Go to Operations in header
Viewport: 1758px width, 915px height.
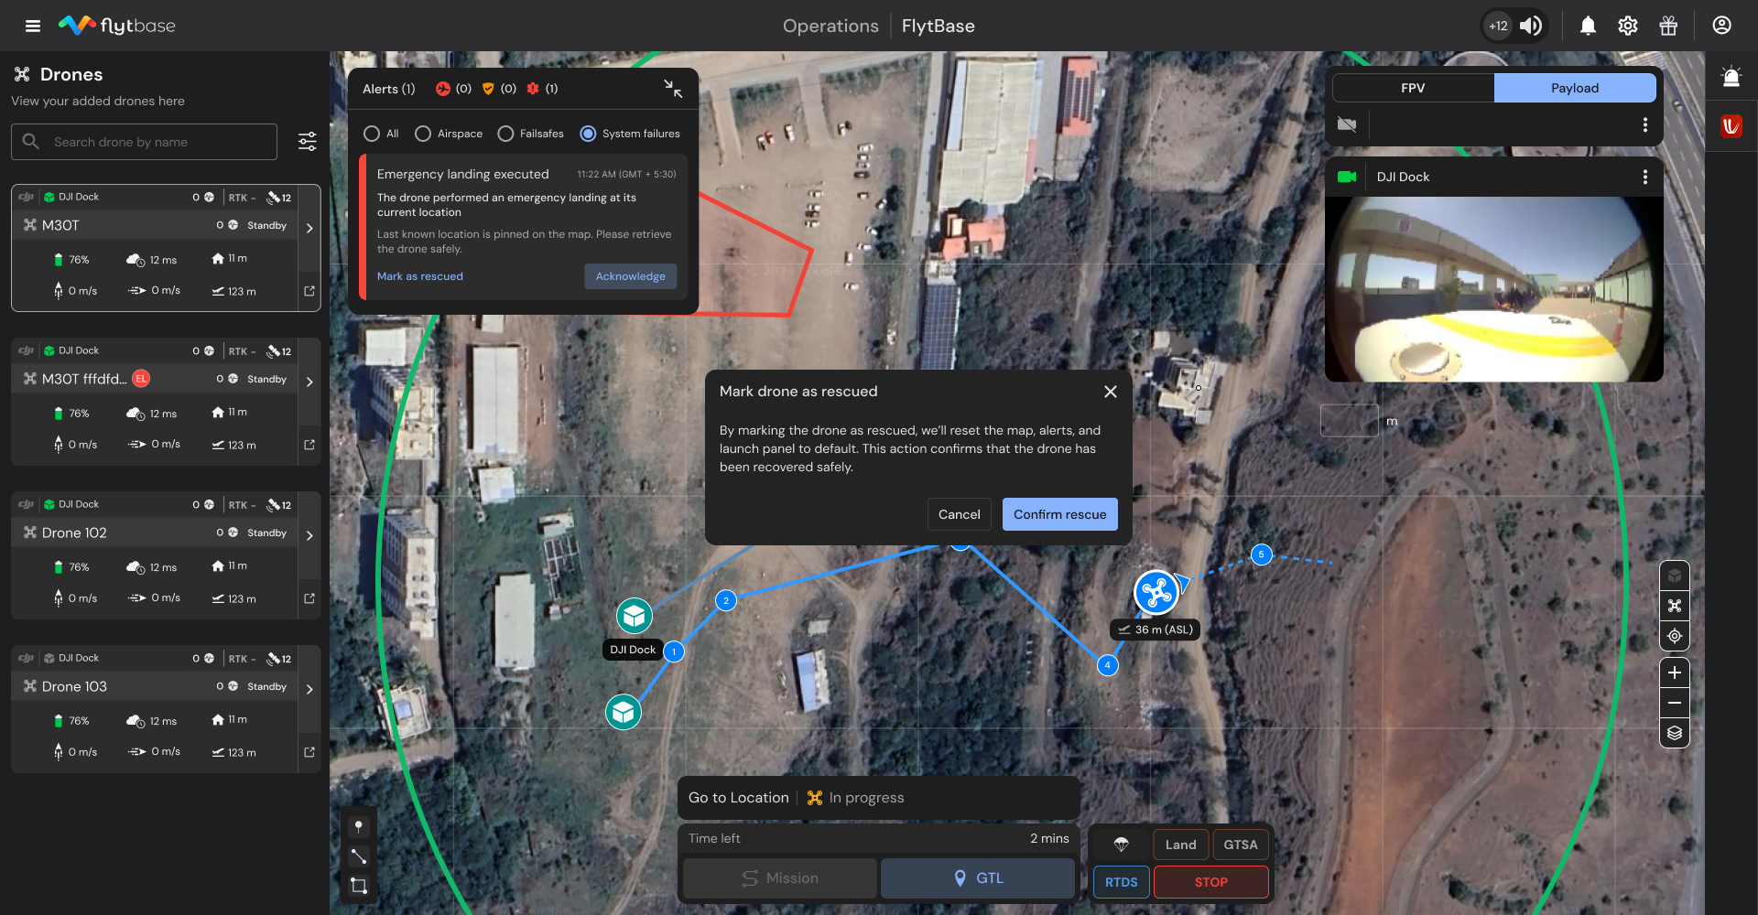point(830,26)
